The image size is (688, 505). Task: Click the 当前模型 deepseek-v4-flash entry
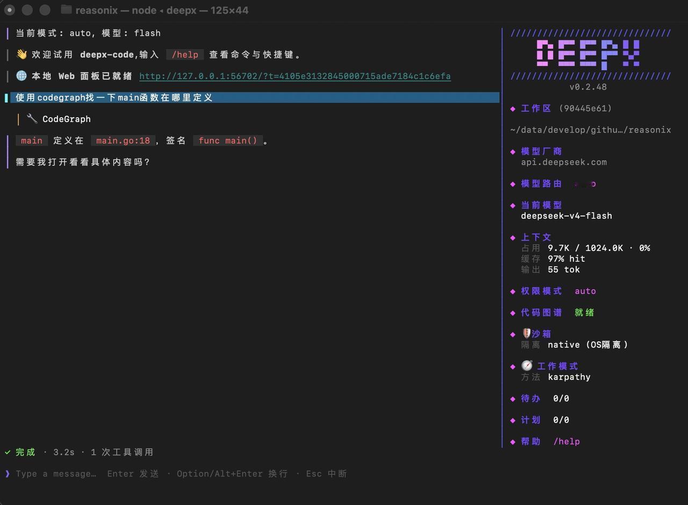click(567, 216)
